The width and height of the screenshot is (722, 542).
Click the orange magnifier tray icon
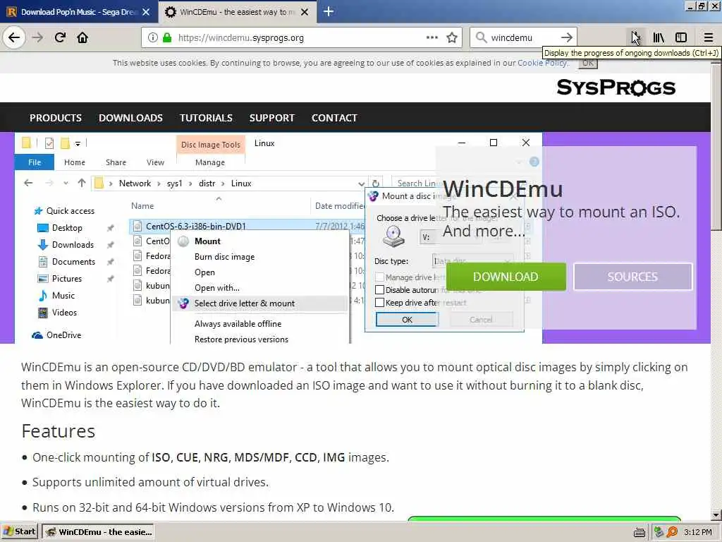coord(672,532)
